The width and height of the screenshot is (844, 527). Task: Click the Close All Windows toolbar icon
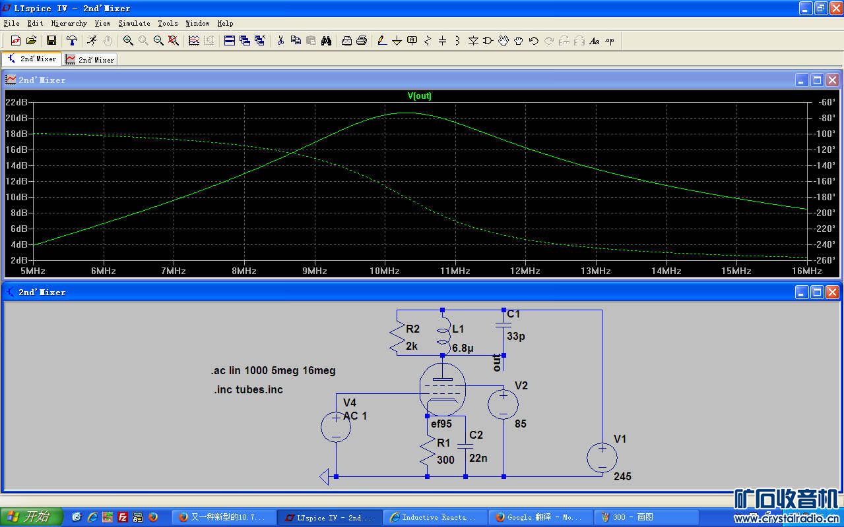[x=260, y=41]
